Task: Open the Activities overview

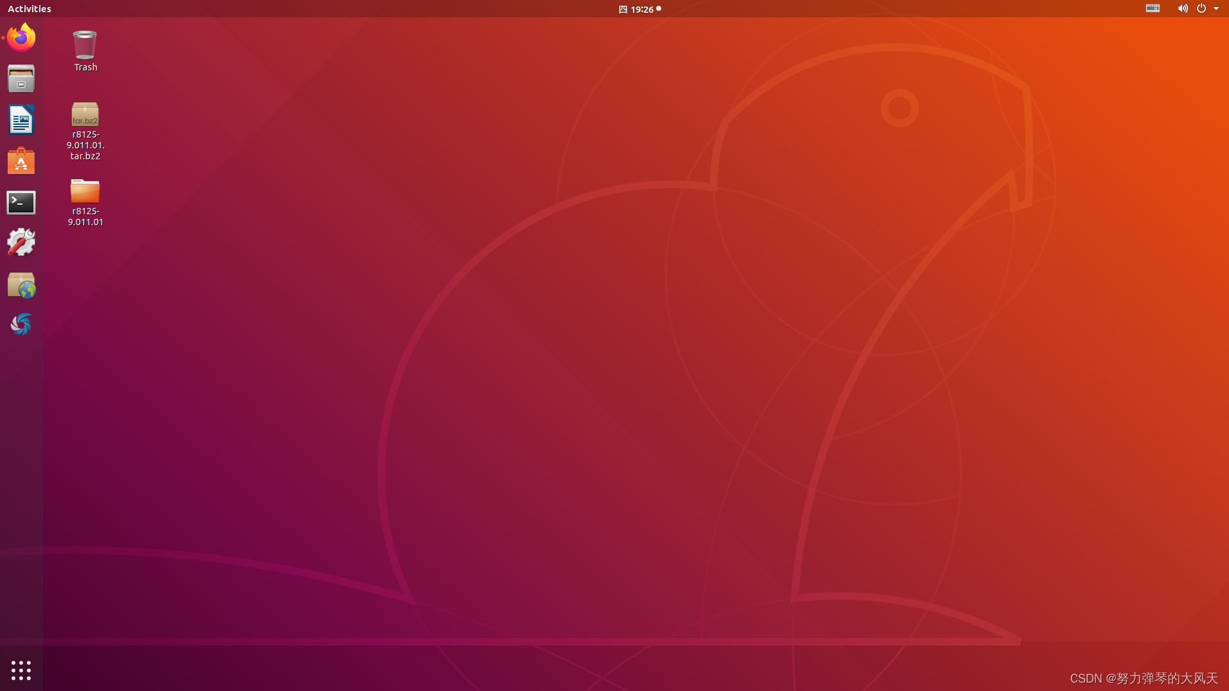Action: coord(29,9)
